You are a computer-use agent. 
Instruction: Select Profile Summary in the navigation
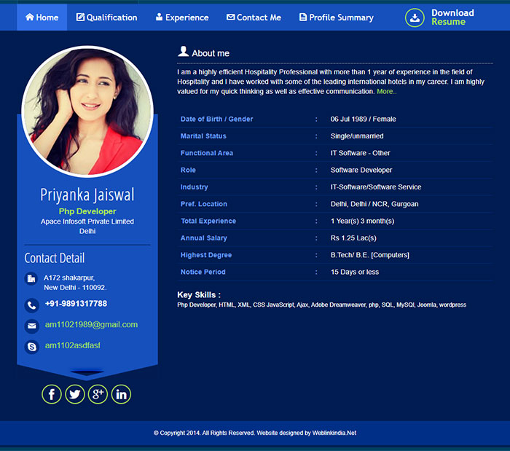click(336, 17)
